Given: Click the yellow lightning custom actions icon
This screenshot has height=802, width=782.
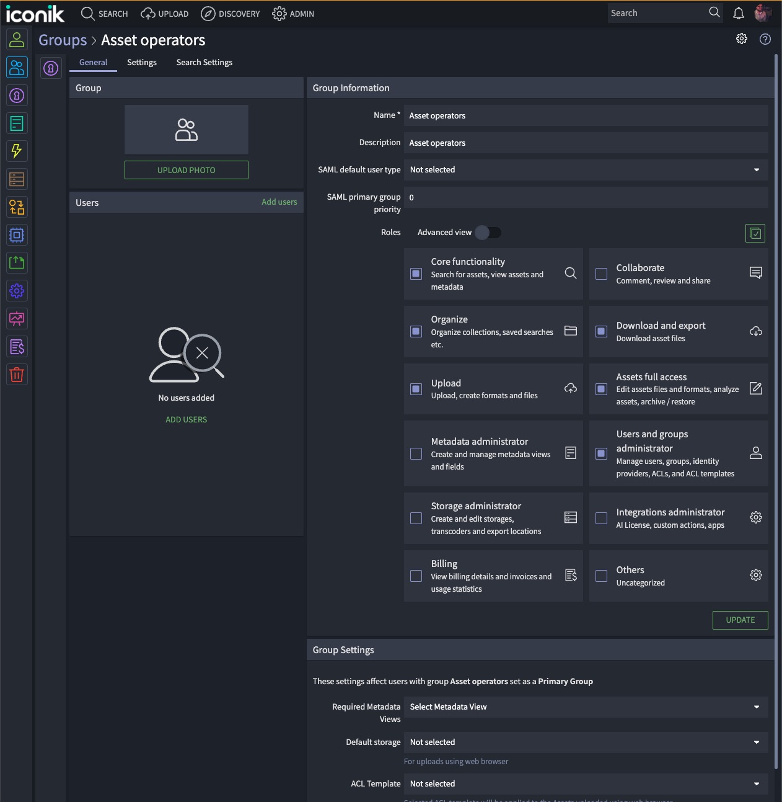Looking at the screenshot, I should click(x=17, y=151).
